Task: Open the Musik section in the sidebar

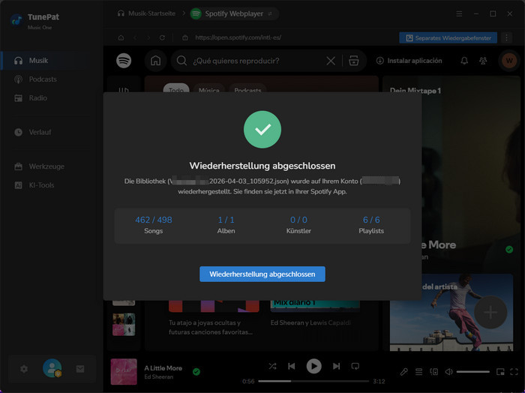Action: point(52,61)
